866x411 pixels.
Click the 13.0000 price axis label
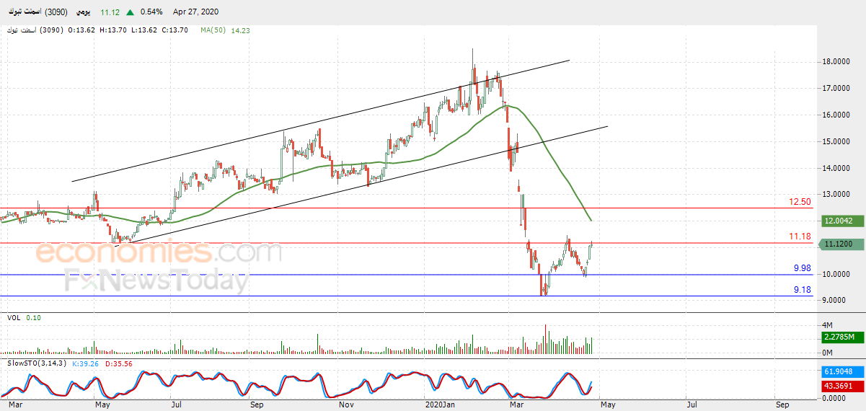pyautogui.click(x=838, y=195)
